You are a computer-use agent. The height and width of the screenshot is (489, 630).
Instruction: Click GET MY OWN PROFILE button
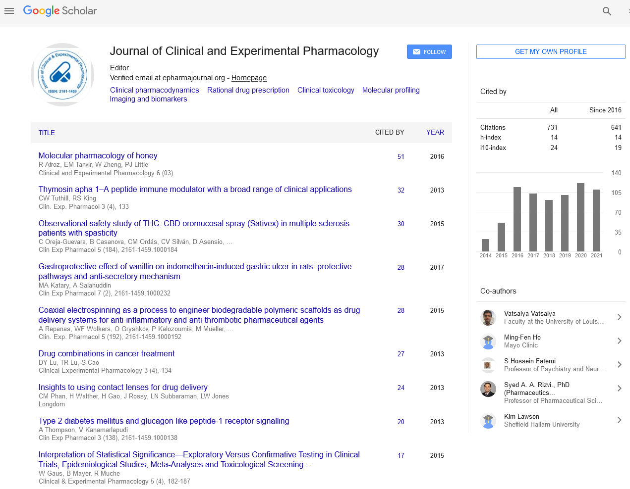[550, 51]
